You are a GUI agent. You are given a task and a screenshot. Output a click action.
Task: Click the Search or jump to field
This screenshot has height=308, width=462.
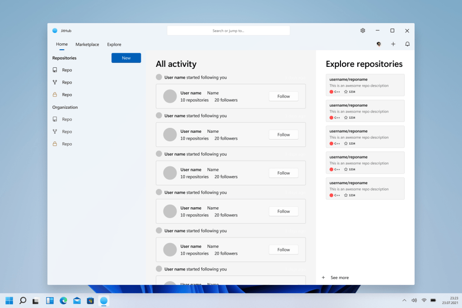click(x=229, y=31)
